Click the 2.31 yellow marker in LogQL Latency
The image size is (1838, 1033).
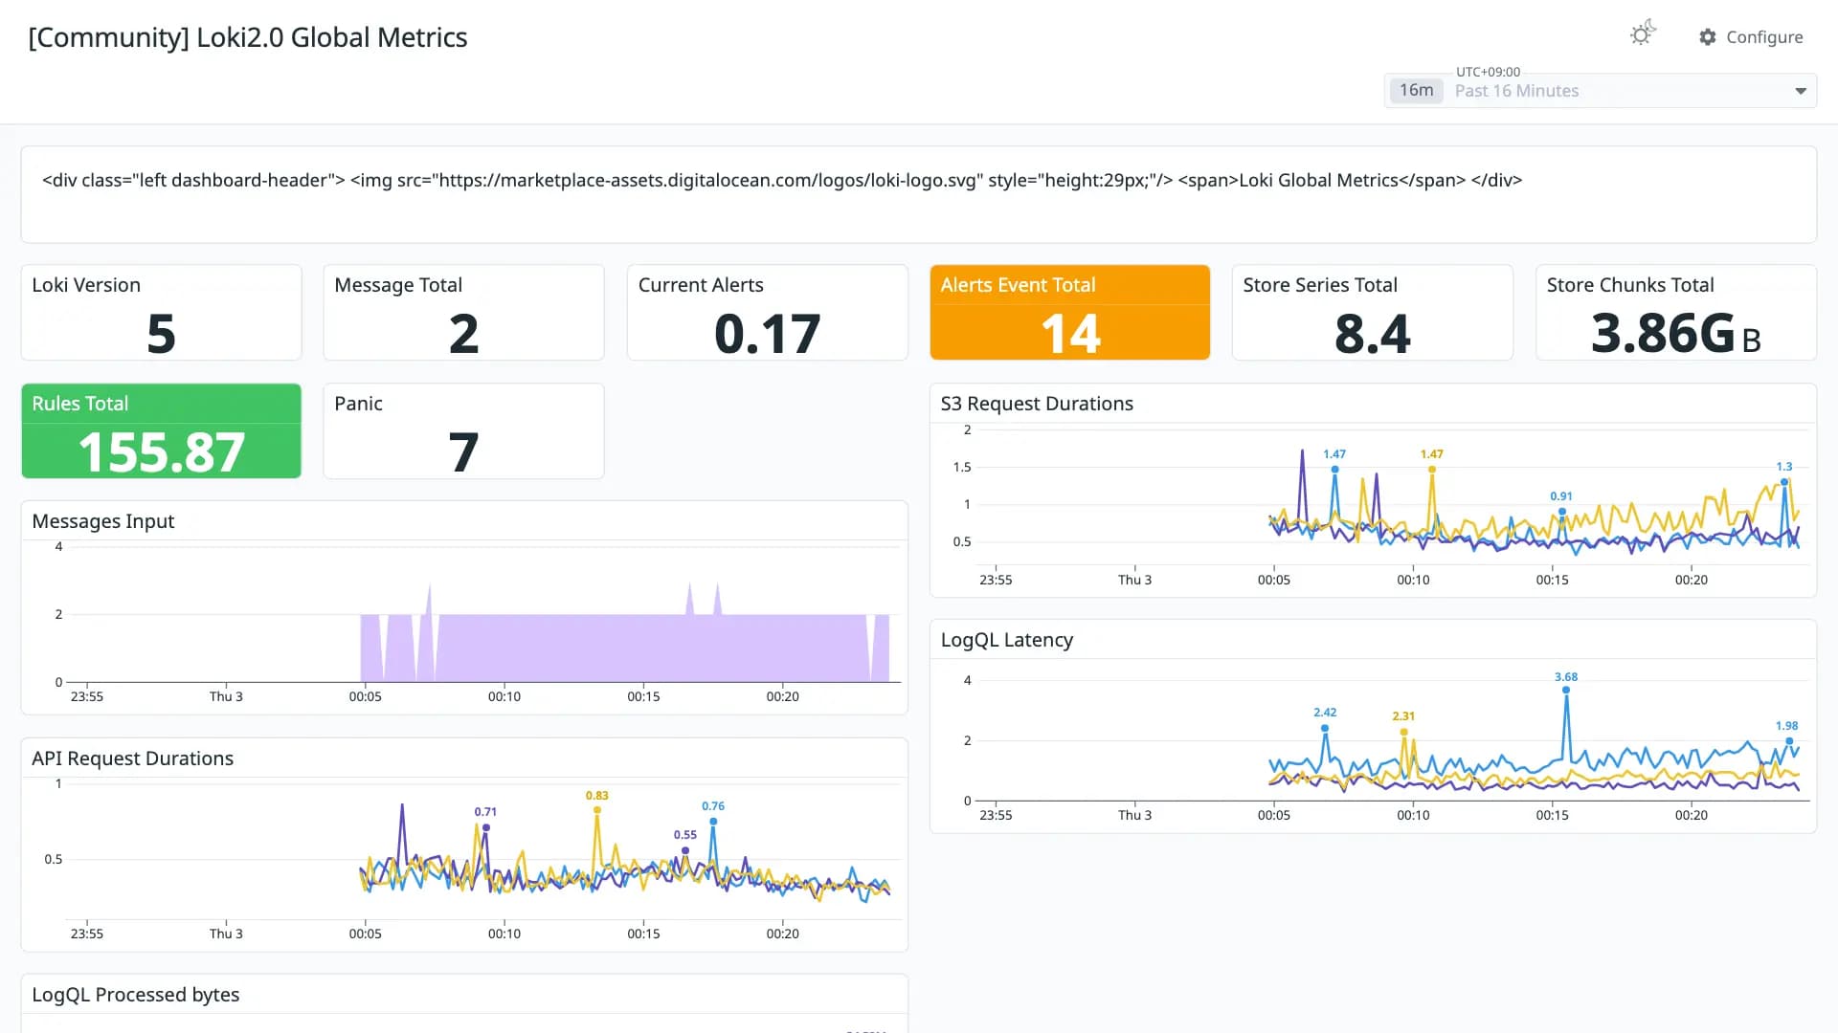tap(1403, 732)
